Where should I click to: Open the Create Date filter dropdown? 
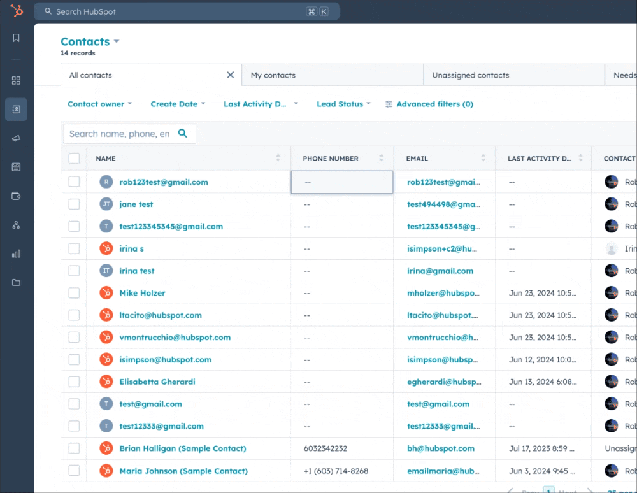(x=178, y=104)
